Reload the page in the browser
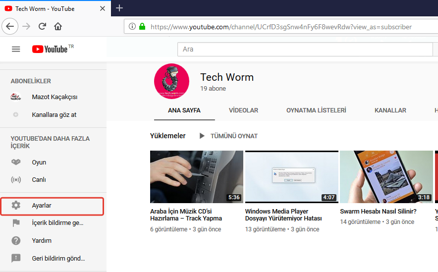Screen dimensions: 438x272 [x=43, y=26]
